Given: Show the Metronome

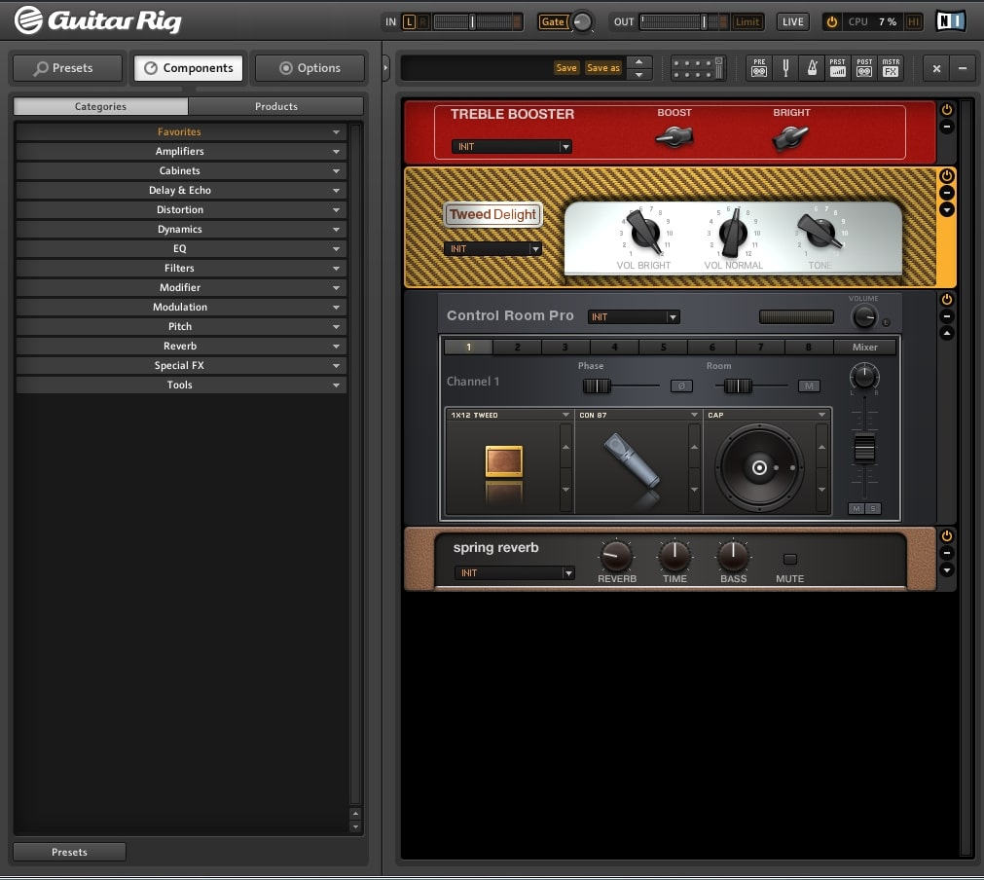Looking at the screenshot, I should (x=812, y=68).
